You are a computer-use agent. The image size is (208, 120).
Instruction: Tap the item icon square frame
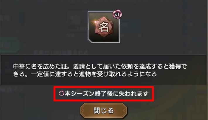(104, 27)
